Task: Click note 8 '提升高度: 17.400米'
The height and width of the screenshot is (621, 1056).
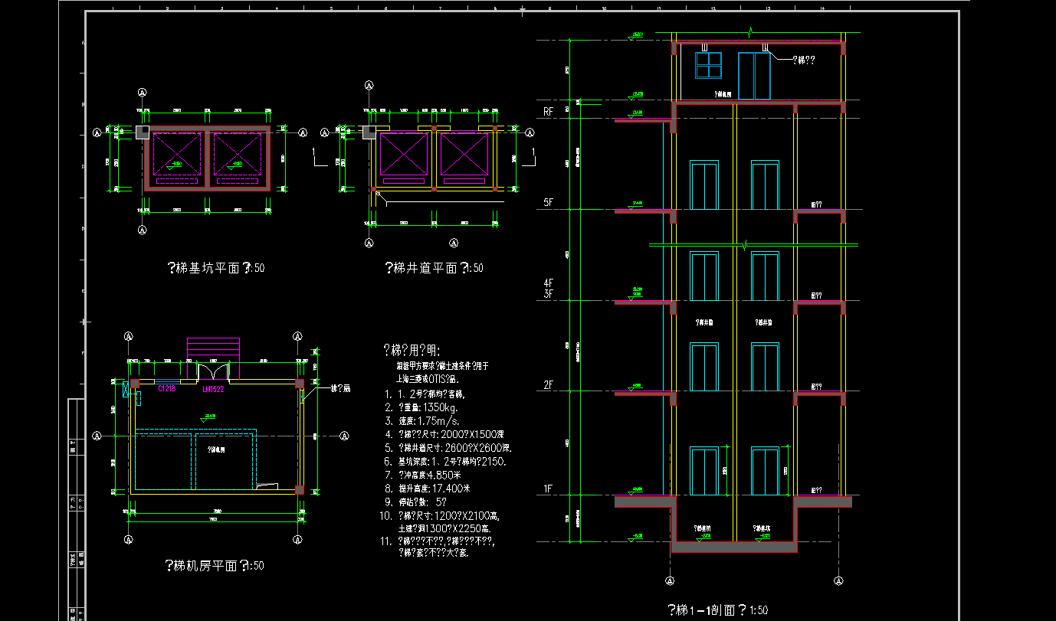Action: click(428, 489)
